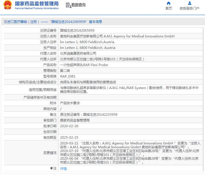Click the 生效日期 row label
The image size is (205, 175).
click(x=50, y=132)
